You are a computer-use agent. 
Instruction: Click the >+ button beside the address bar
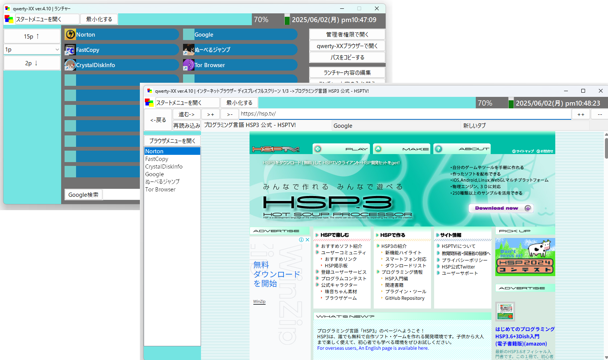pyautogui.click(x=211, y=114)
